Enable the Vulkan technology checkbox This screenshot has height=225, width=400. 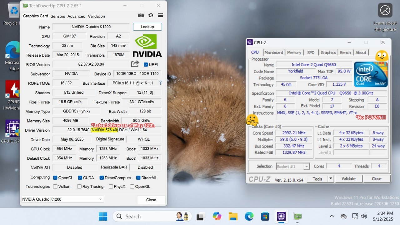point(55,187)
